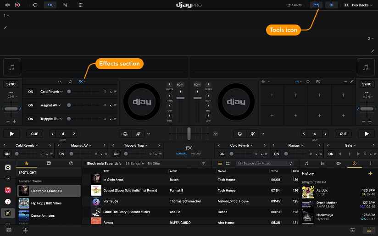
Task: Click right deck guitar Neural Mix icon
Action: [252, 134]
